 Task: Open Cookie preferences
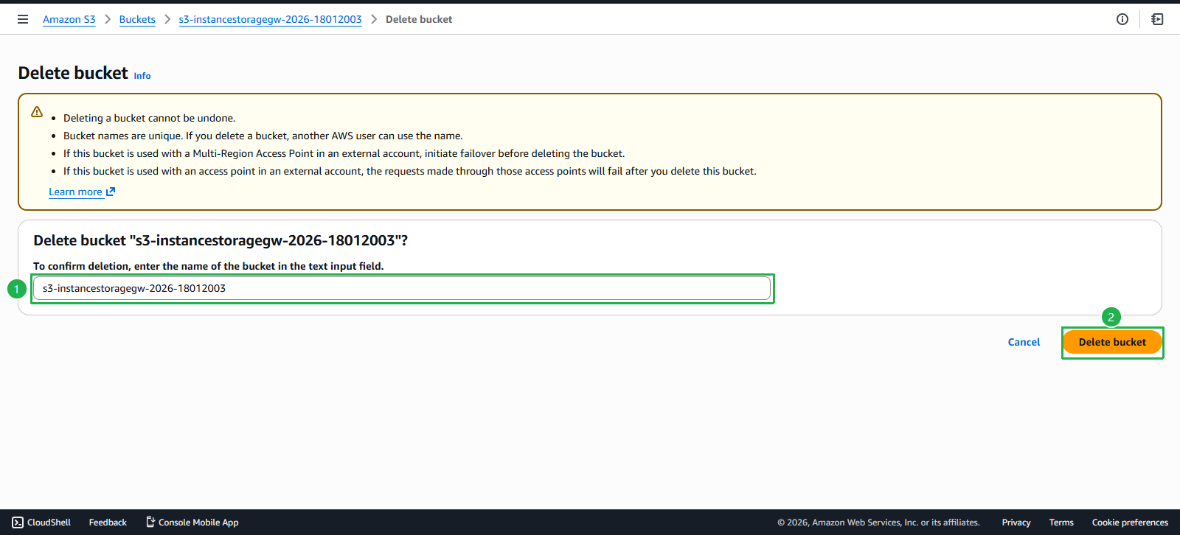pyautogui.click(x=1130, y=522)
